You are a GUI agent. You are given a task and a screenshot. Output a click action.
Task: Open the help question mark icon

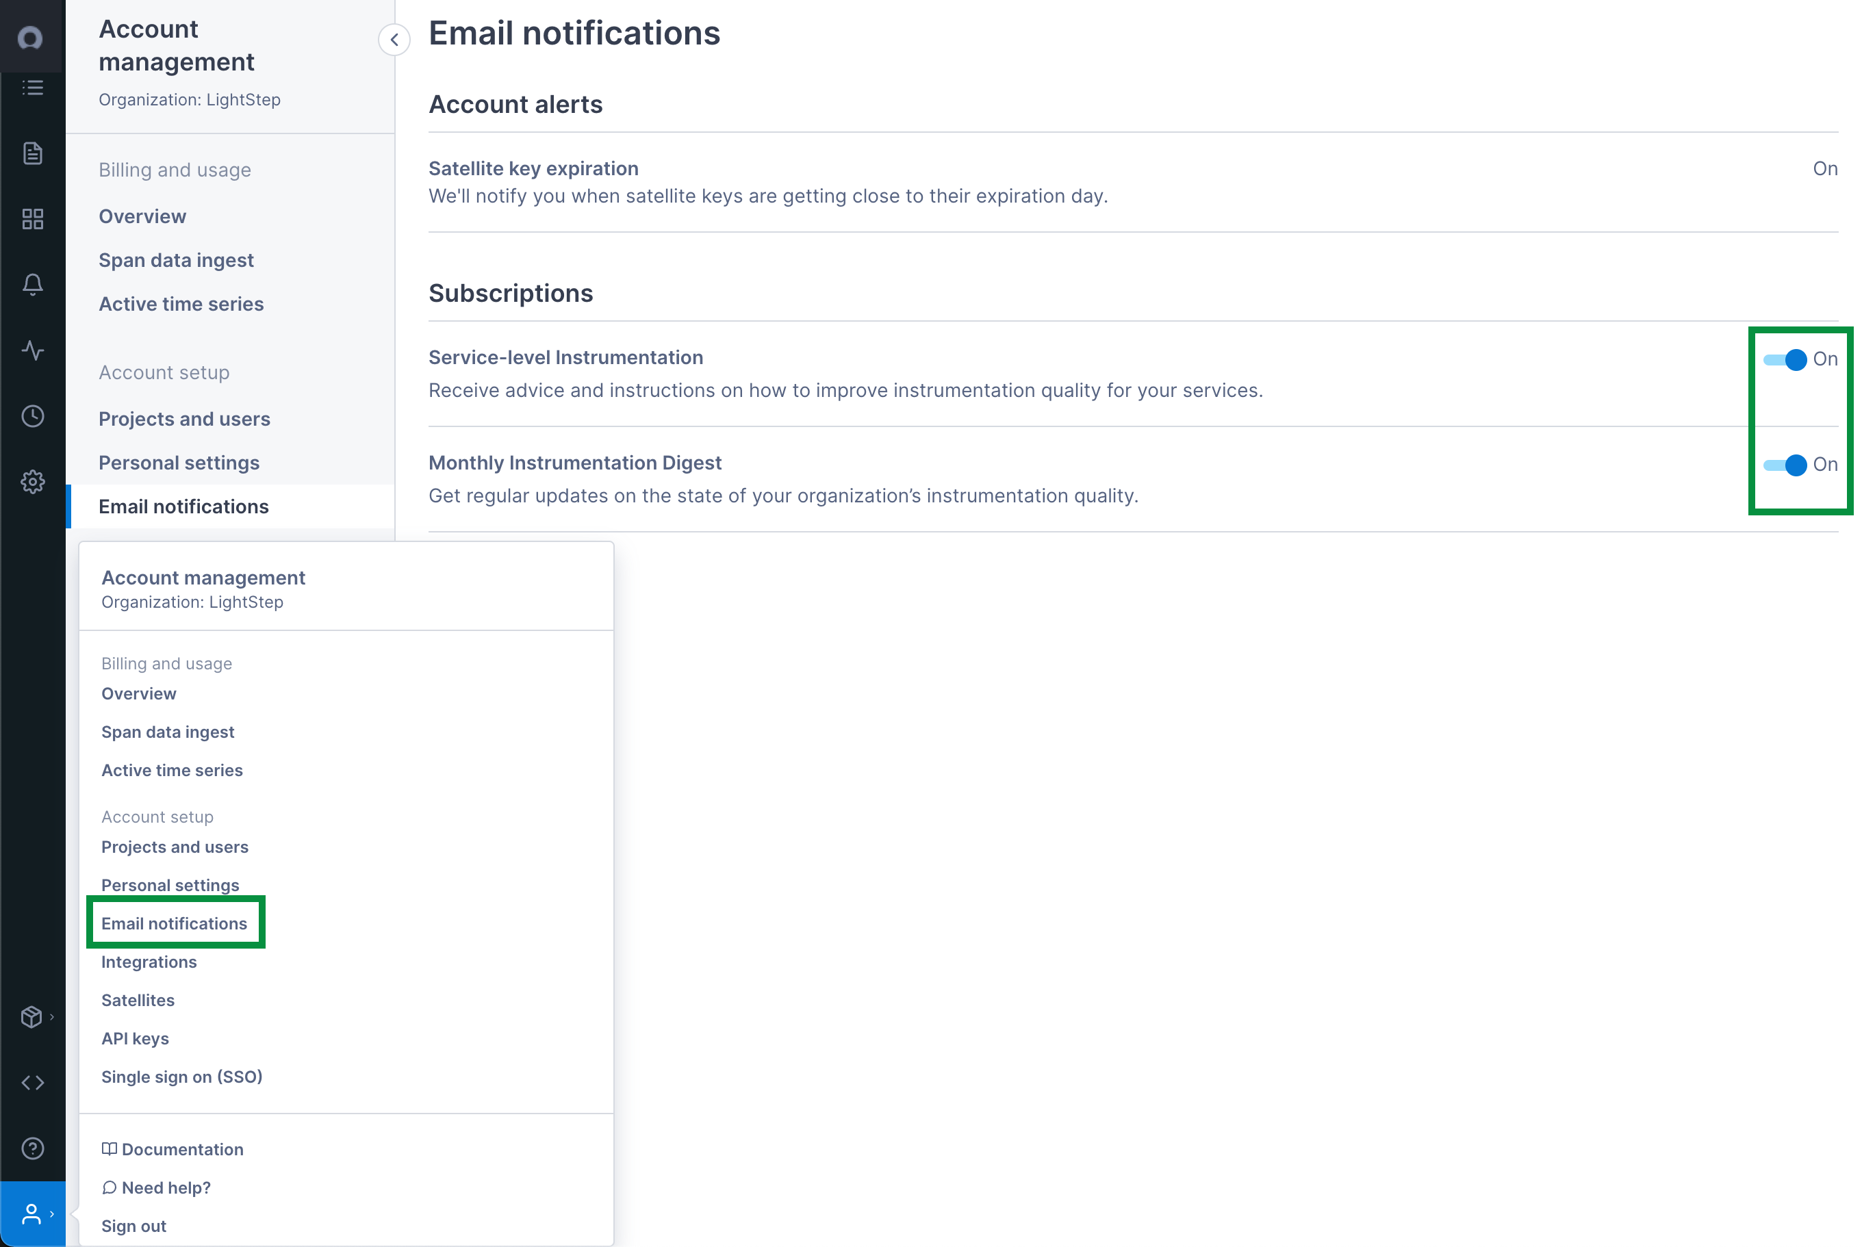[33, 1148]
